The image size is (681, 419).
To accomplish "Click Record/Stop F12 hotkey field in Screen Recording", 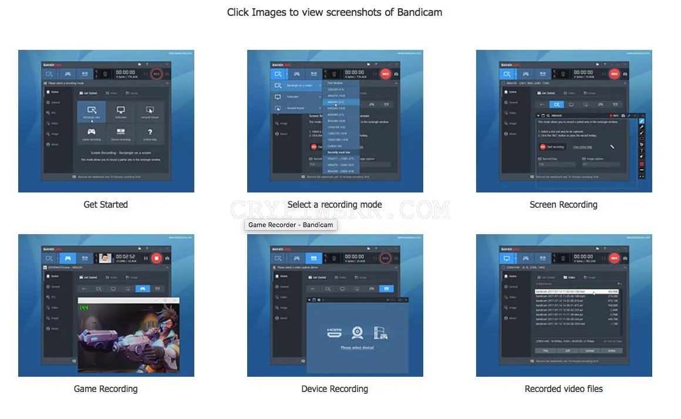I will coord(557,164).
